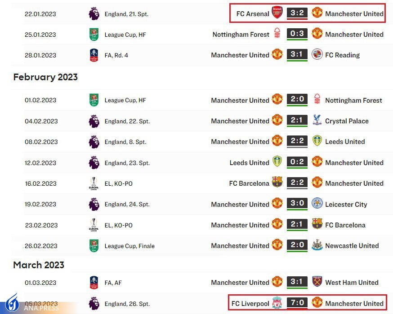This screenshot has width=393, height=314.
Task: Click Premier League logo on 22.01.2023 row
Action: (94, 14)
